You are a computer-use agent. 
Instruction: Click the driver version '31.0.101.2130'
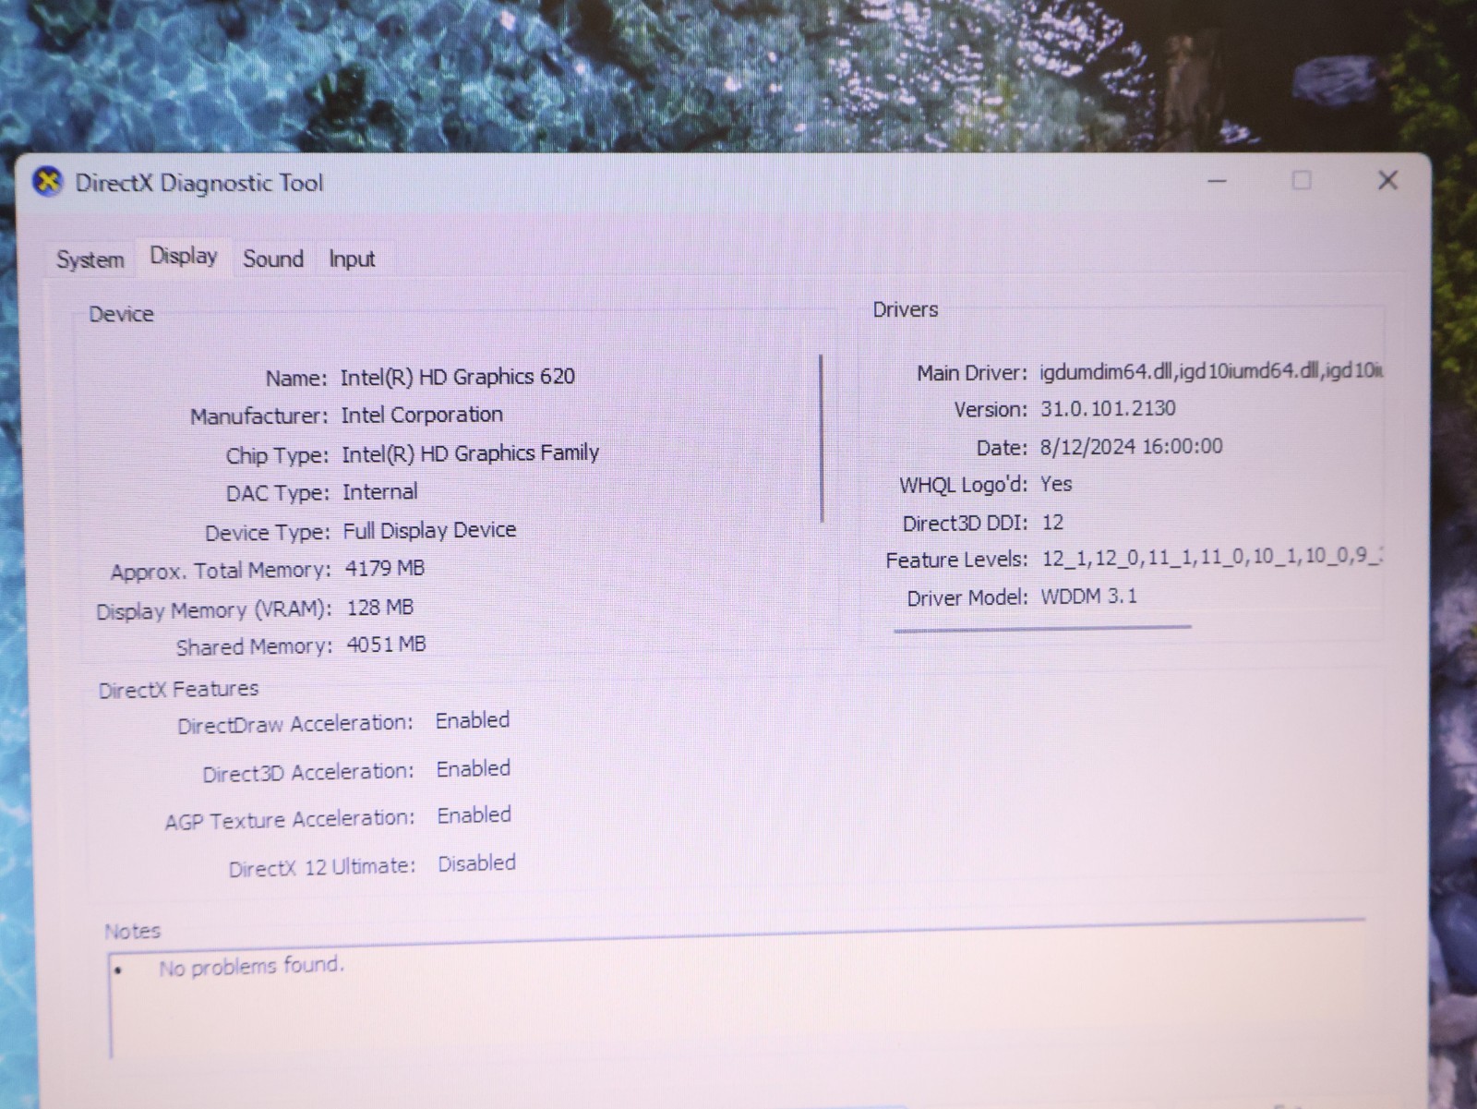(1108, 408)
